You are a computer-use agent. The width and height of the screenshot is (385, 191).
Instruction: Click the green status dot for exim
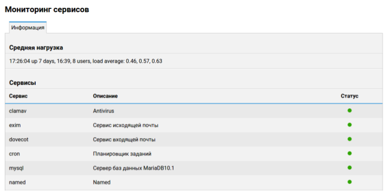point(349,125)
